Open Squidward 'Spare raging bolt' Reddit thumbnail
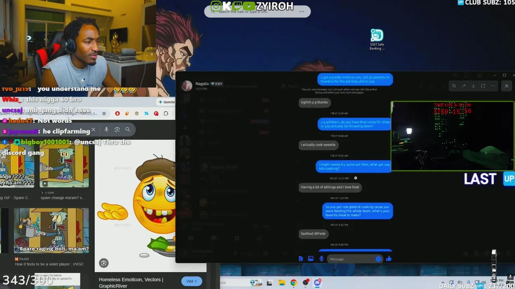Viewport: 515px width, 289px height. click(x=51, y=231)
